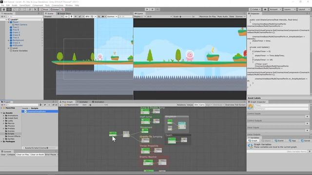Open the Window menu

click(x=69, y=5)
